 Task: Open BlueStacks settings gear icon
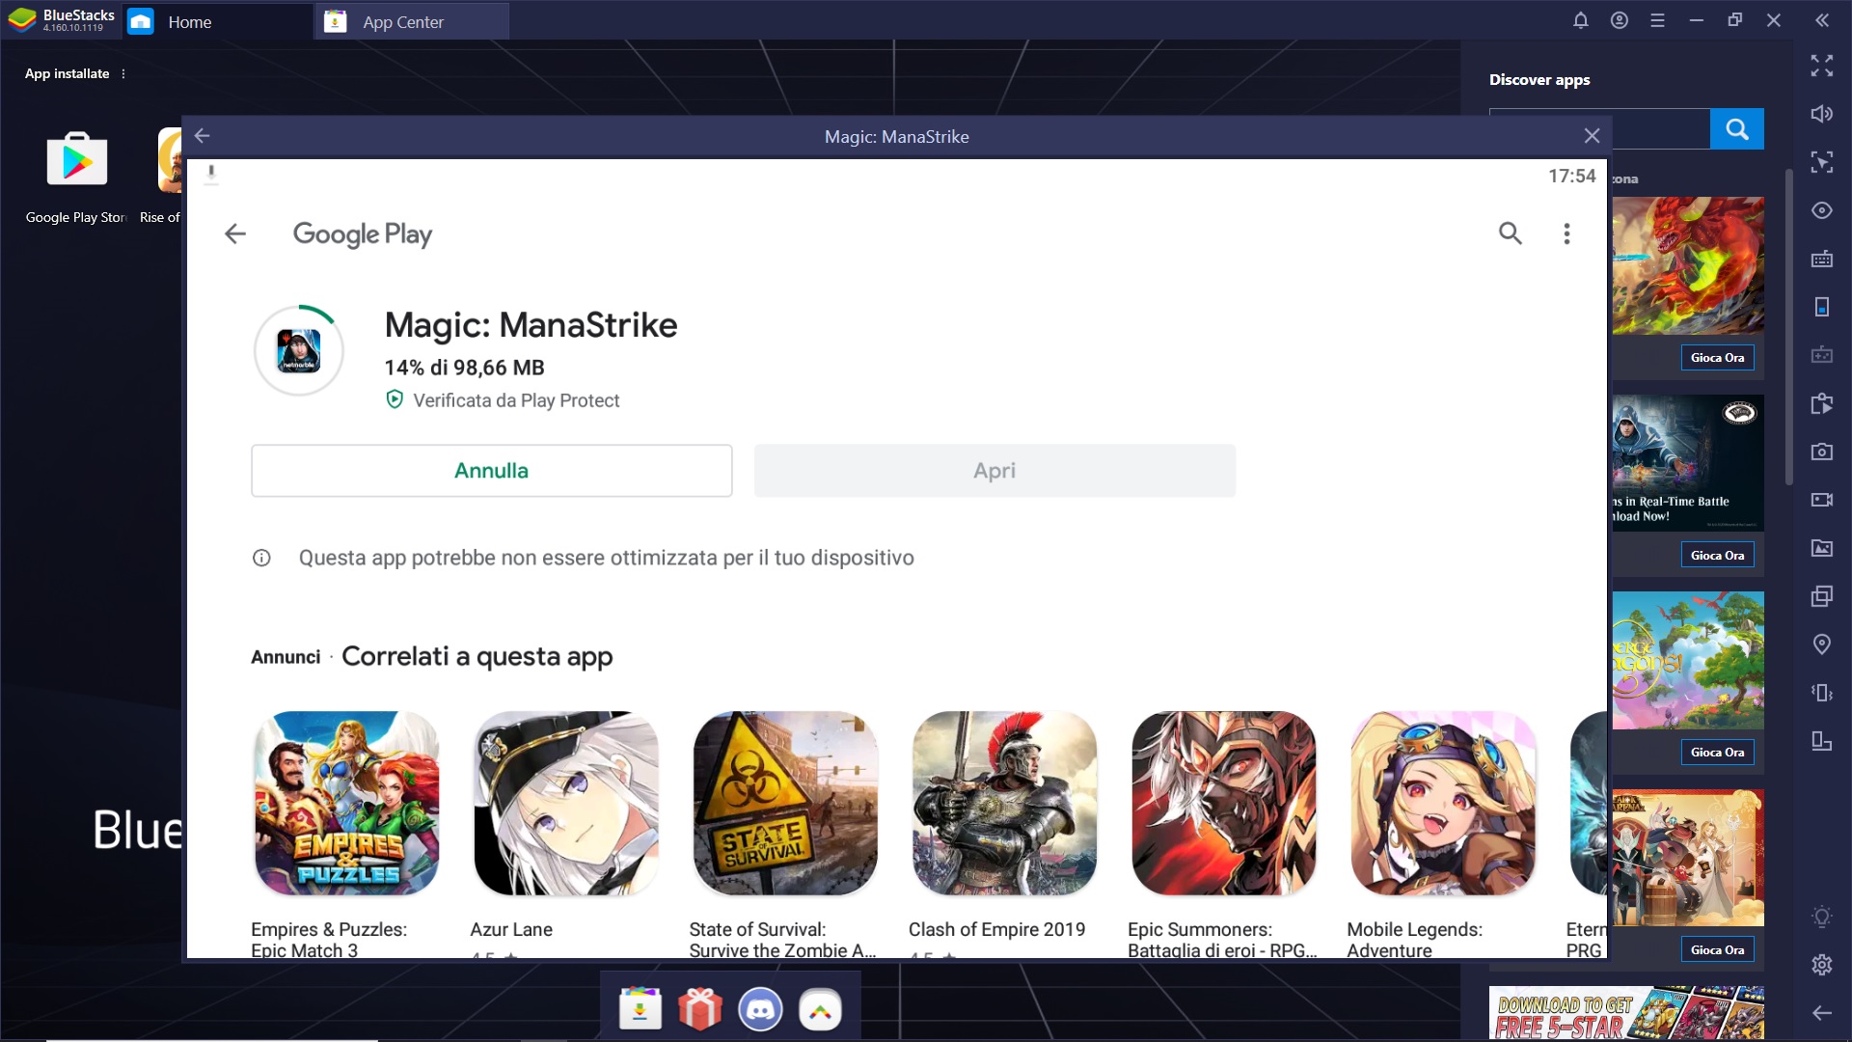click(x=1821, y=964)
